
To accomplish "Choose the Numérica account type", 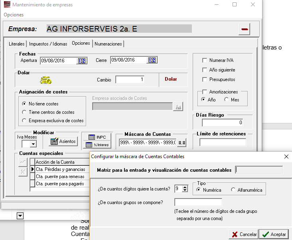I will coord(199,190).
